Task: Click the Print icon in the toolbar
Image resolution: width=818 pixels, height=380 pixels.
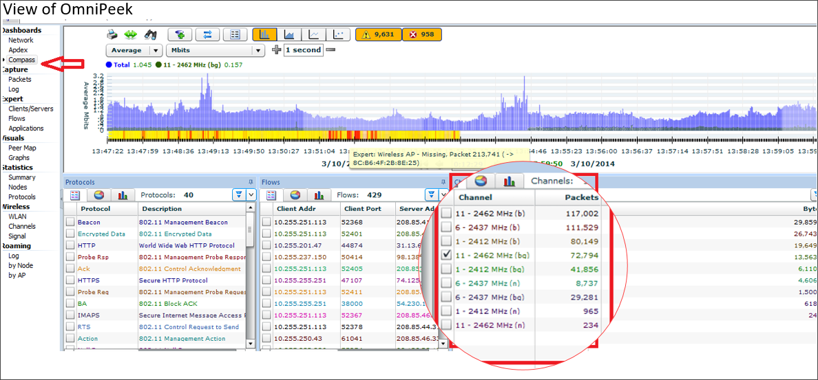Action: point(112,35)
